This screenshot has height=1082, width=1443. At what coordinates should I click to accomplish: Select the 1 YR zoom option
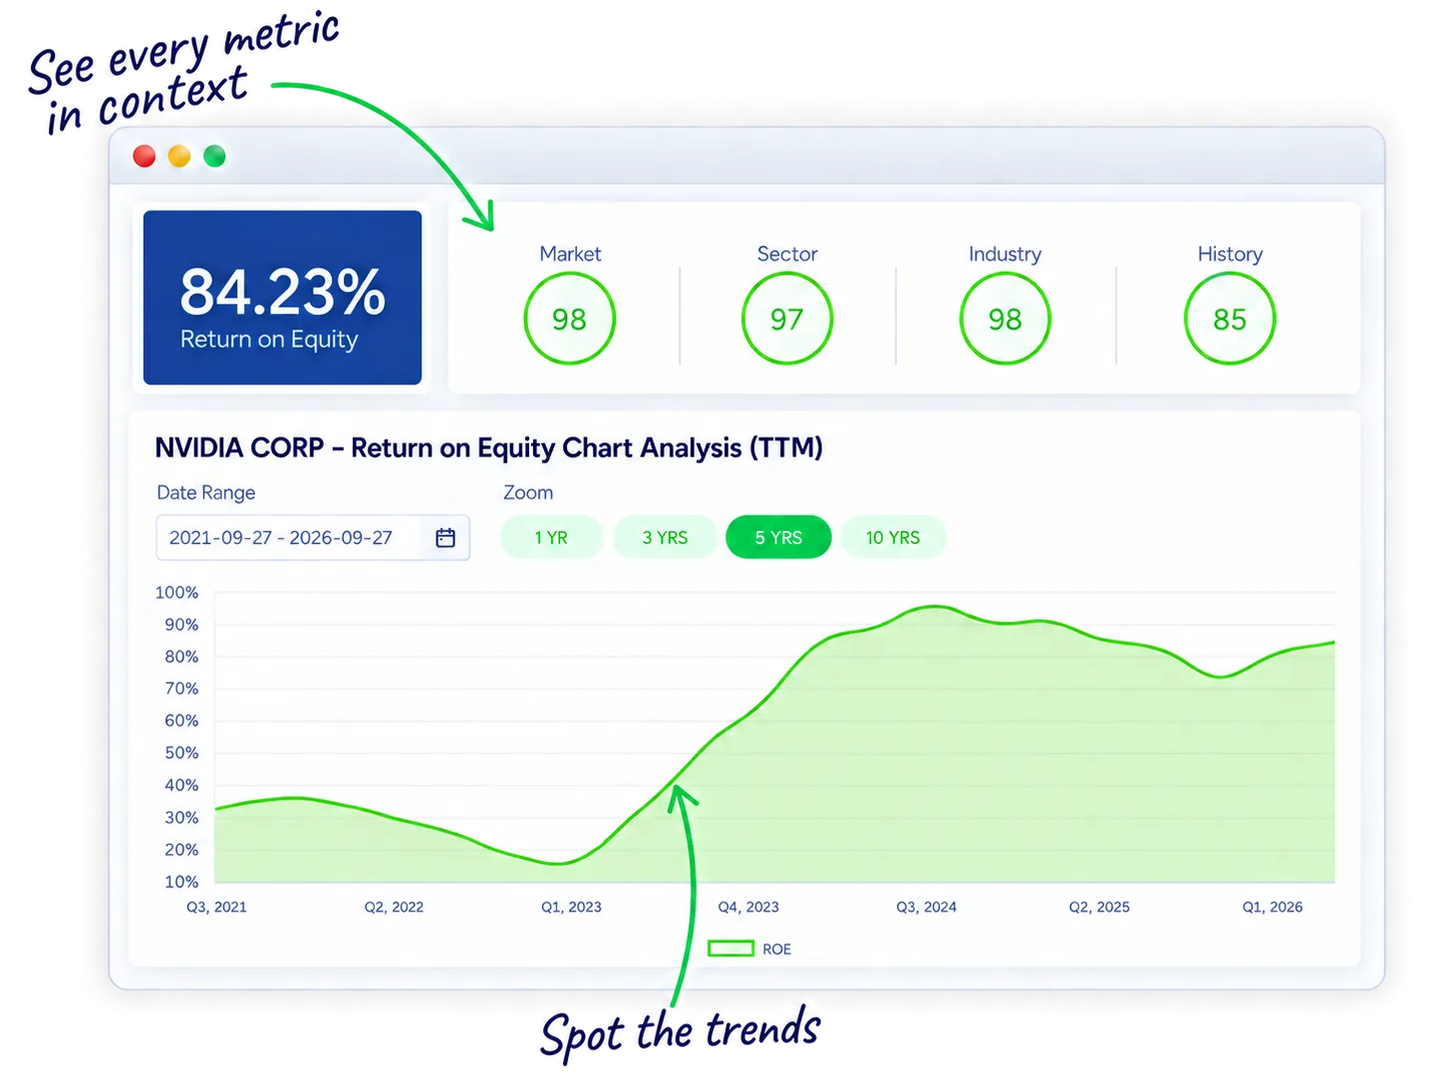tap(551, 538)
